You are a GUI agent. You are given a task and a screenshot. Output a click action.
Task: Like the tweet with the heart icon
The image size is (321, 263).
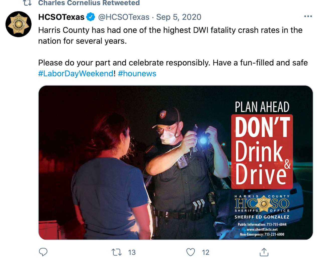click(191, 252)
